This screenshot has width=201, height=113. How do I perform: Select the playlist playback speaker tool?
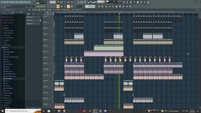[x=51, y=10]
